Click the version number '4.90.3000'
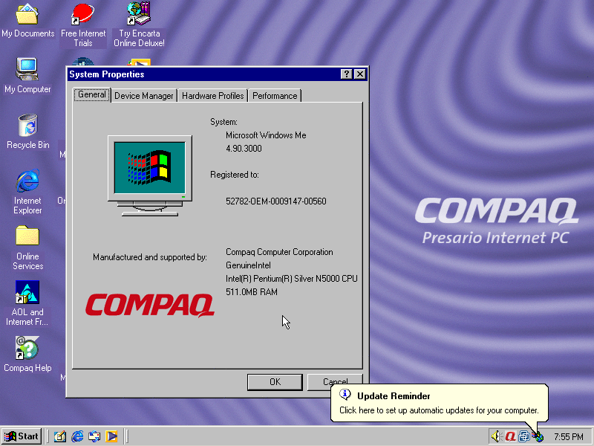 coord(244,149)
